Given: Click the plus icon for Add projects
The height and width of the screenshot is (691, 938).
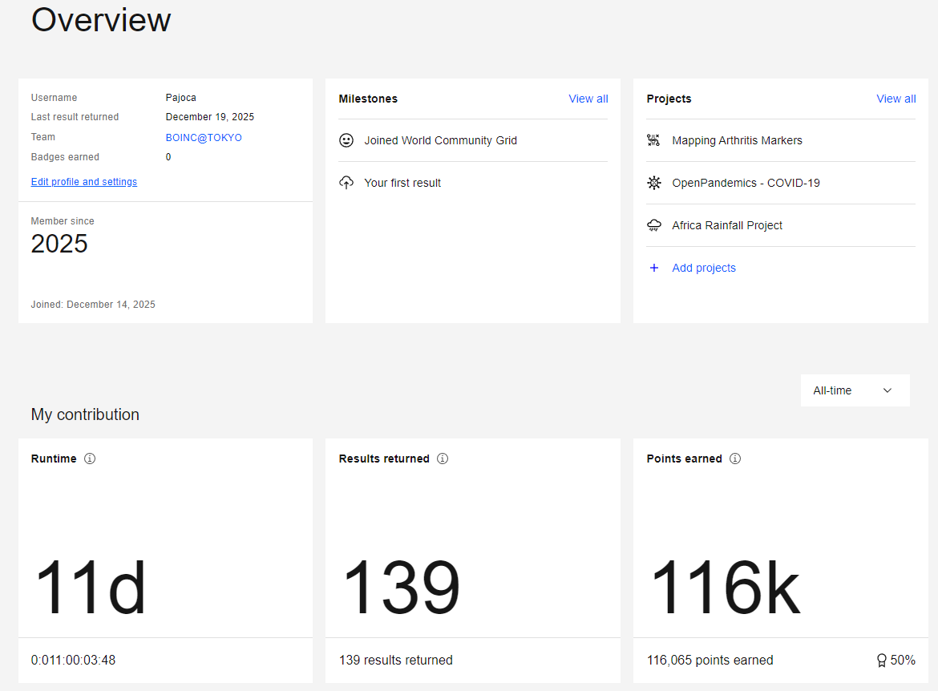Looking at the screenshot, I should (x=654, y=268).
